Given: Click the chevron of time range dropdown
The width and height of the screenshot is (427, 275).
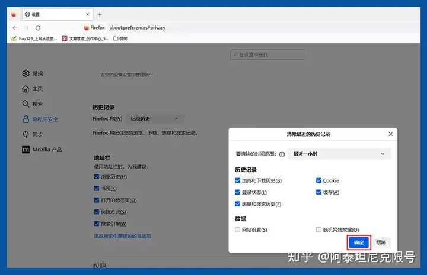Looking at the screenshot, I should pos(383,154).
